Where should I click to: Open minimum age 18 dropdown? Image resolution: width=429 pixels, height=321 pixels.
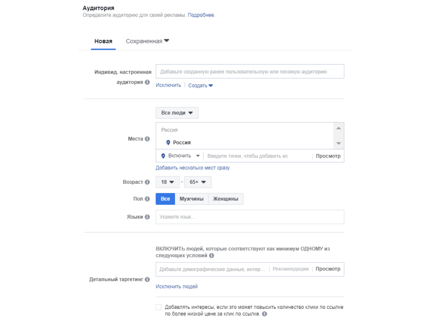tap(168, 182)
